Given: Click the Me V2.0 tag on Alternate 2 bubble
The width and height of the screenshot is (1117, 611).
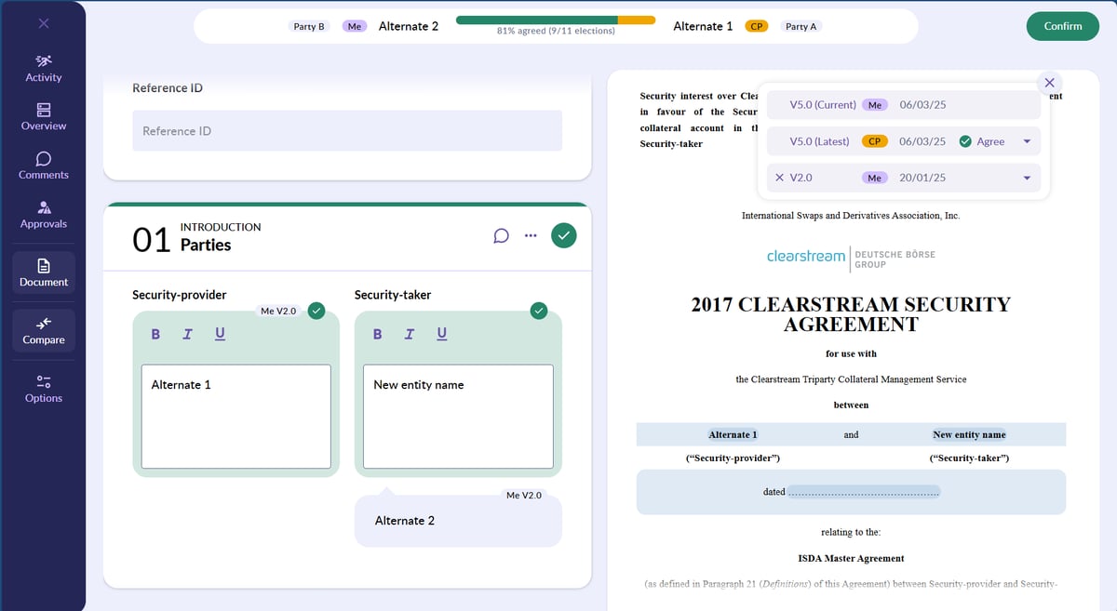Looking at the screenshot, I should point(523,496).
